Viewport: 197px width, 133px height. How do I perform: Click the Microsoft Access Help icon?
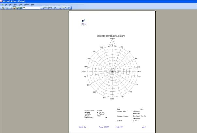69,7
